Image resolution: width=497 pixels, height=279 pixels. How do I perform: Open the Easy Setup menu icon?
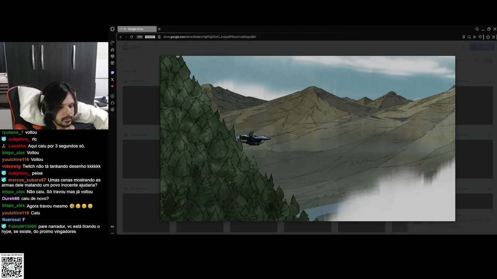coord(494,37)
